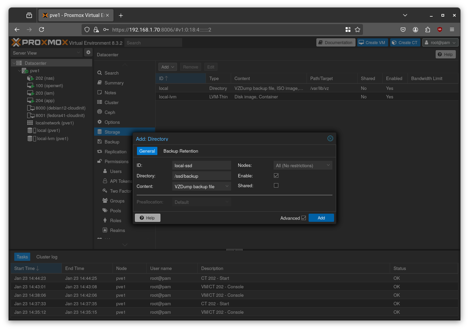Open the Cluster settings in the sidebar
The width and height of the screenshot is (469, 330).
[x=112, y=102]
